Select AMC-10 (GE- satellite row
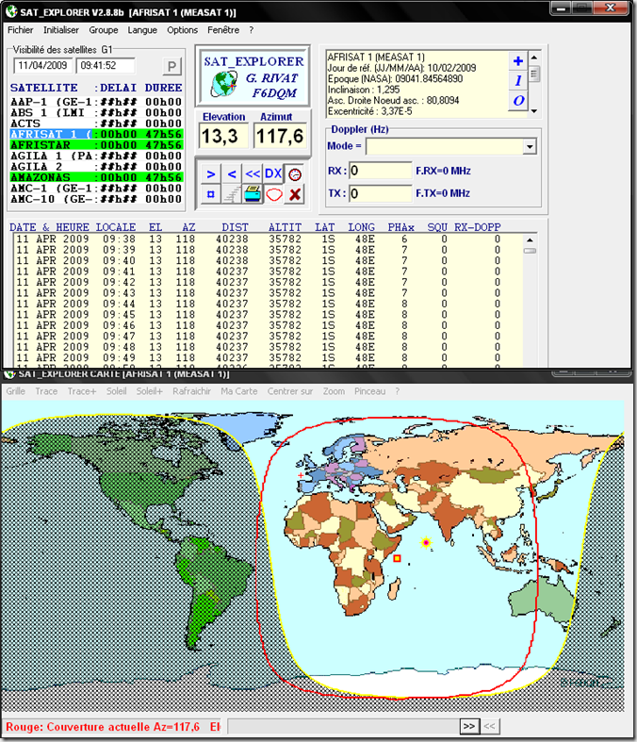Viewport: 637px width, 742px height. (x=96, y=199)
